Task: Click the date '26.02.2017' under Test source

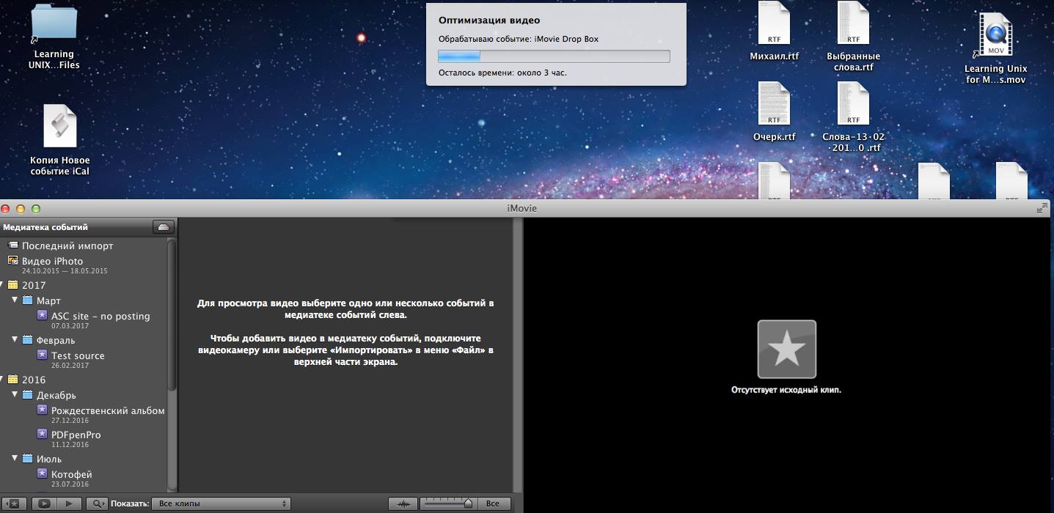Action: [x=70, y=366]
